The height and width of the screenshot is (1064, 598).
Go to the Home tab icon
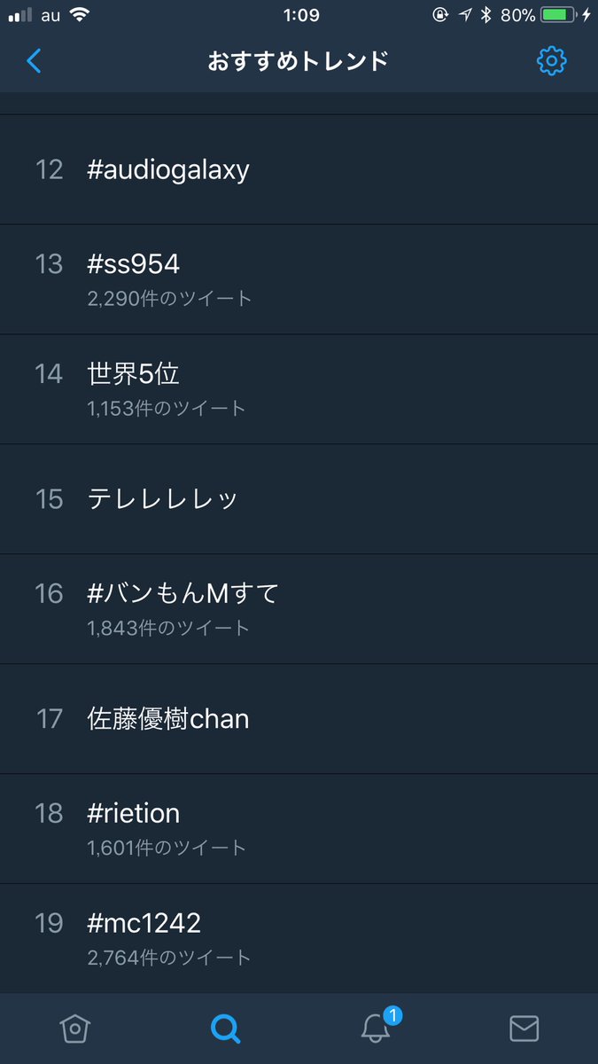75,1029
